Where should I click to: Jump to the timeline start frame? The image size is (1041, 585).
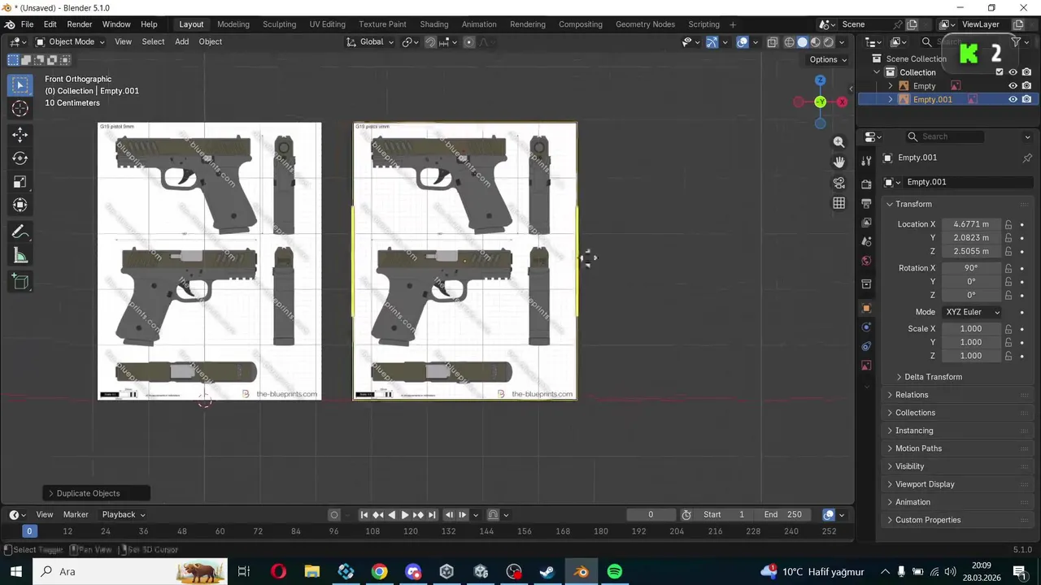(x=364, y=514)
